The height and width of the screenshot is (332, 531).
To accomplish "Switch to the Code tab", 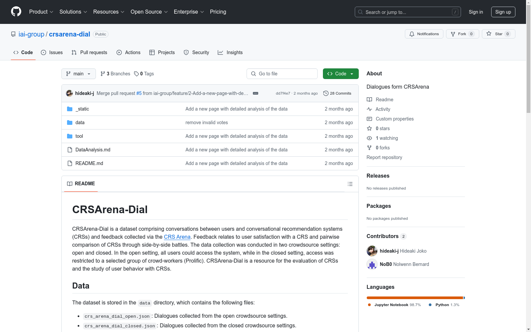I will click(x=23, y=52).
